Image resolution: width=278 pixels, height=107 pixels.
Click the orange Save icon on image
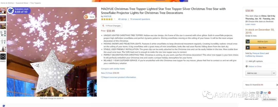pyautogui.click(x=86, y=17)
